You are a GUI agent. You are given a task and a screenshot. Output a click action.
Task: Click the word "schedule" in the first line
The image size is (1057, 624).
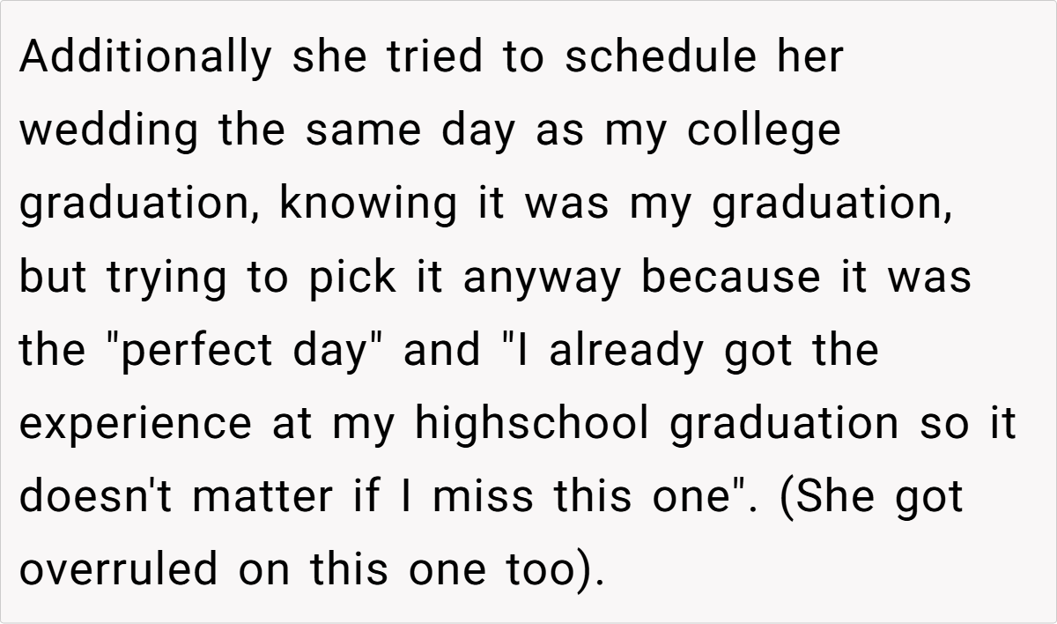[660, 58]
